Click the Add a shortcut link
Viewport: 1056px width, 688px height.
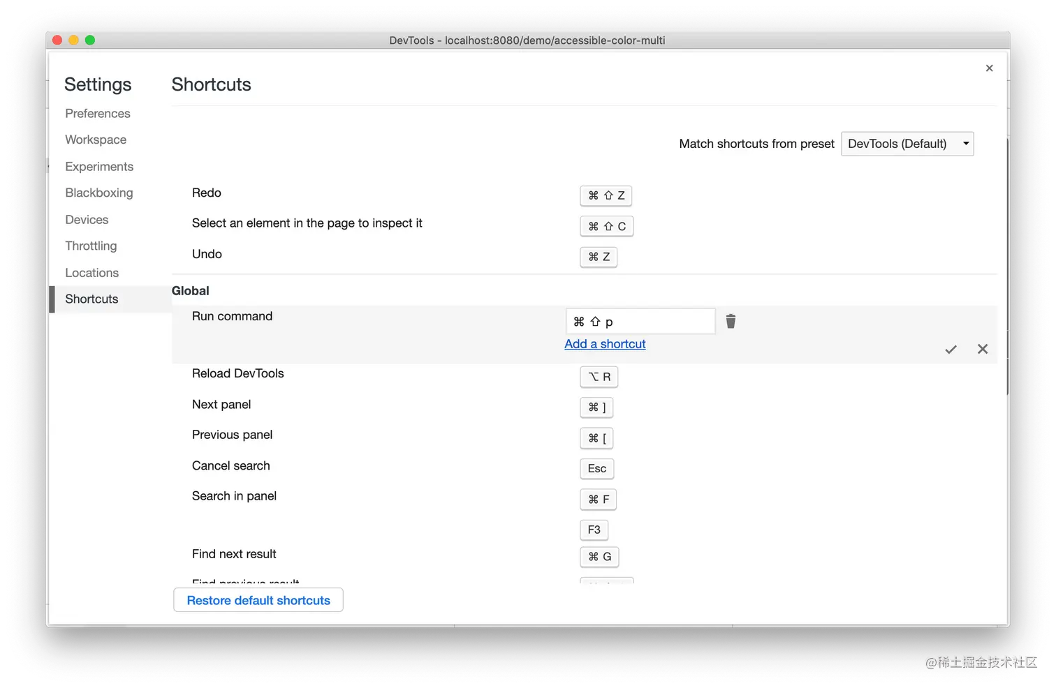tap(605, 344)
